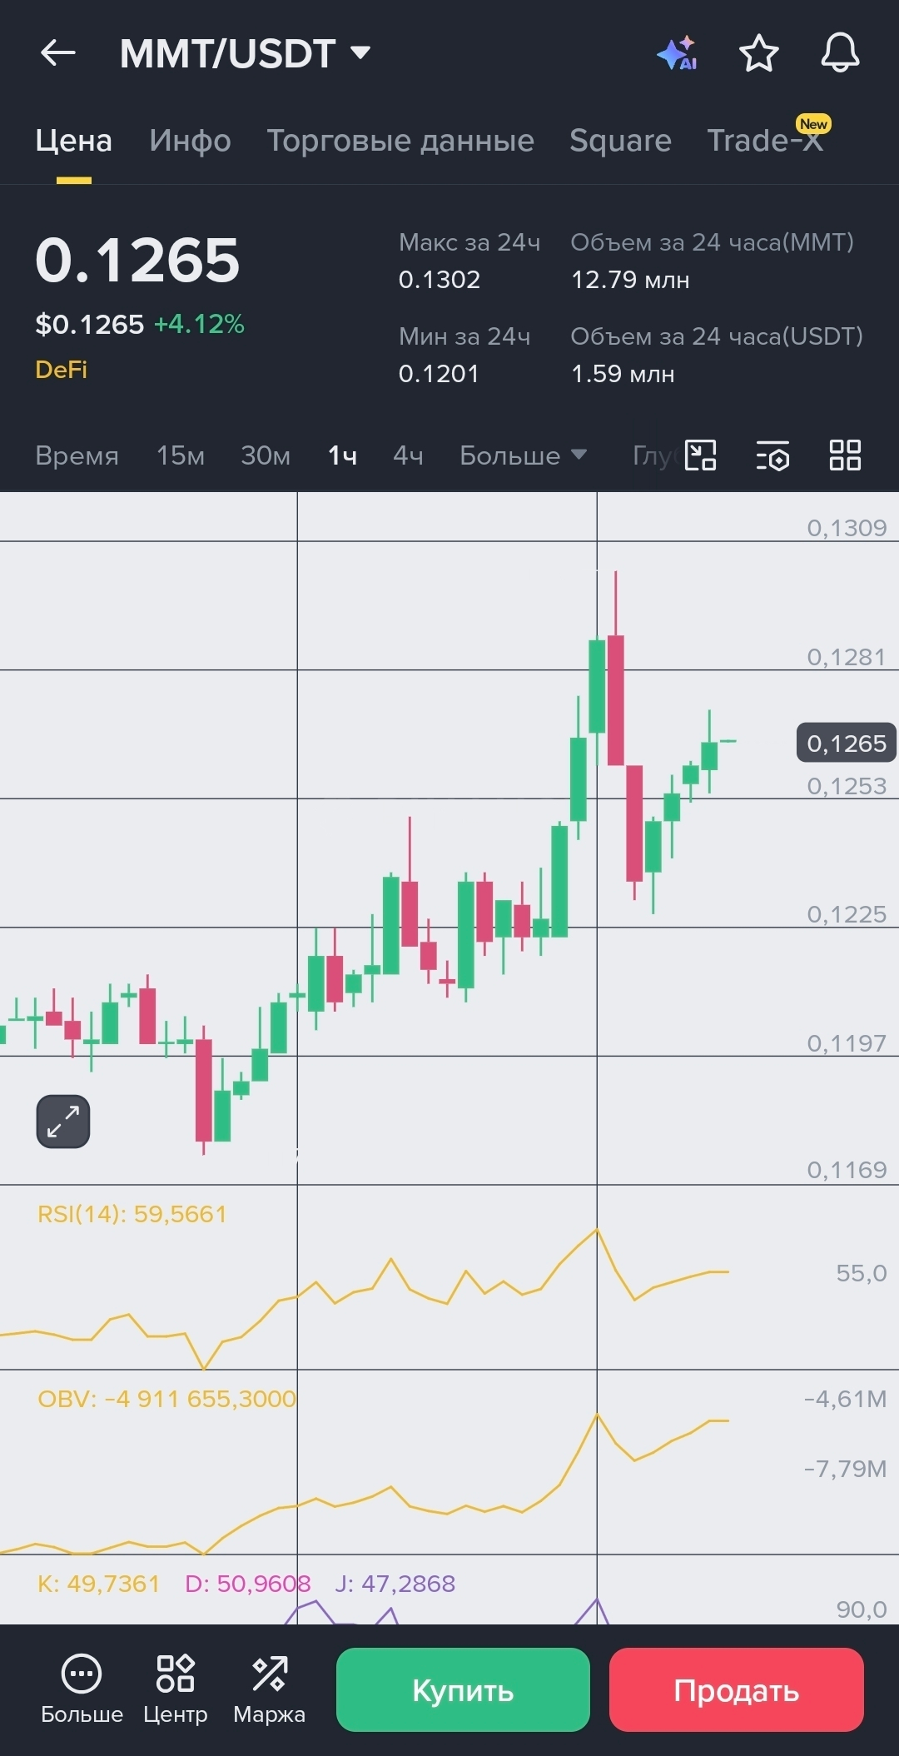Tap the Макс за 24ч value 0.1302
The width and height of the screenshot is (899, 1756).
point(440,280)
